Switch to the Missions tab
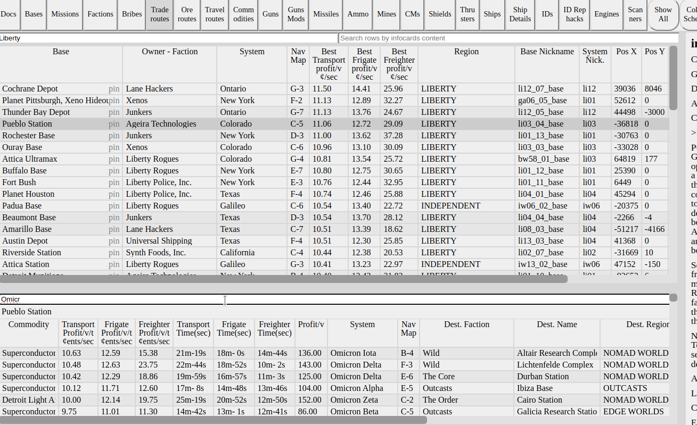 (65, 14)
